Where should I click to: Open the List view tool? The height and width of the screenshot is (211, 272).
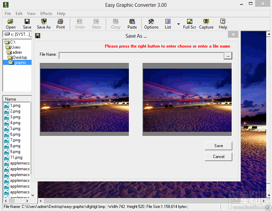pyautogui.click(x=168, y=23)
